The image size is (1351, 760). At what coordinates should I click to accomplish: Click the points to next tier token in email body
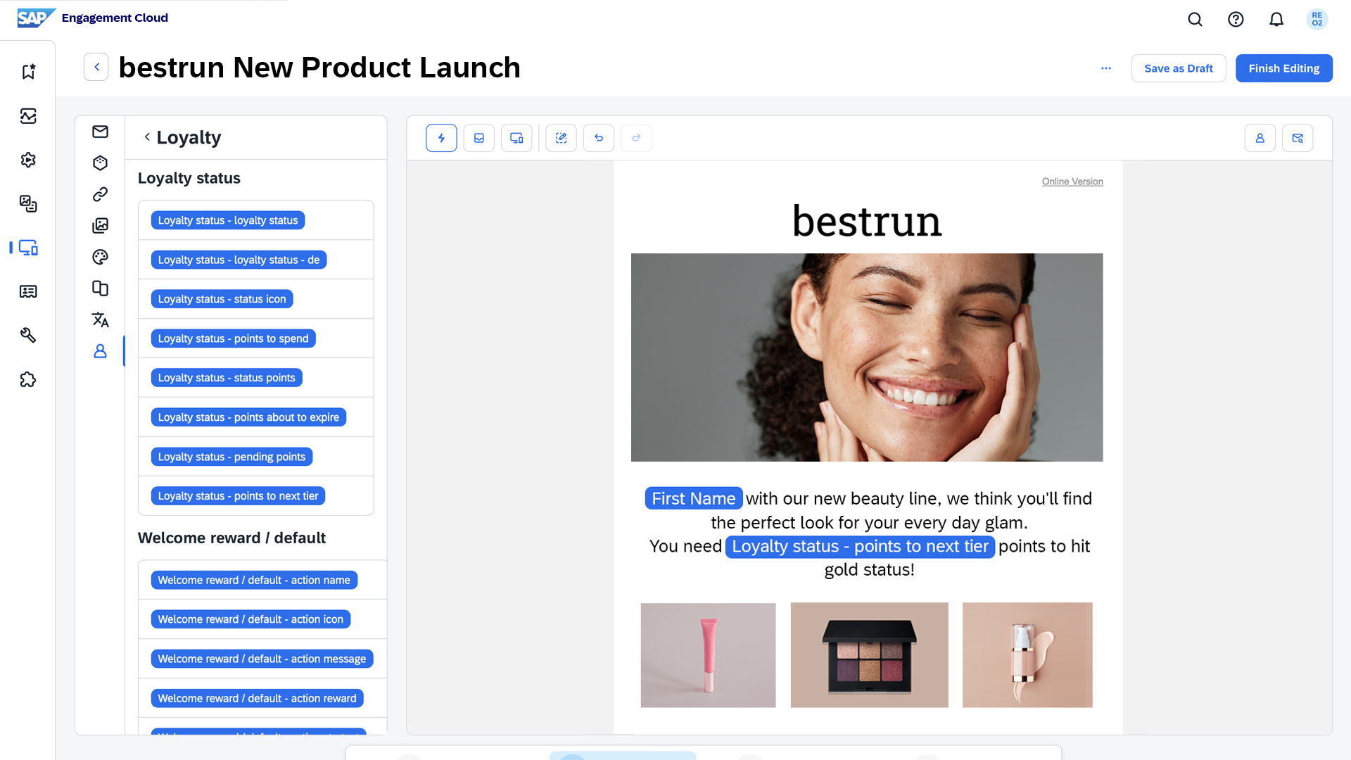pos(860,546)
